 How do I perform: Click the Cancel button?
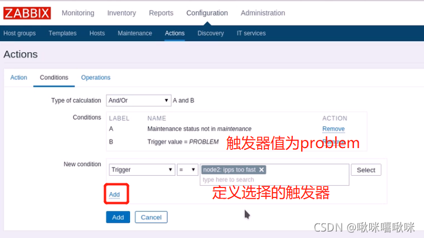151,217
